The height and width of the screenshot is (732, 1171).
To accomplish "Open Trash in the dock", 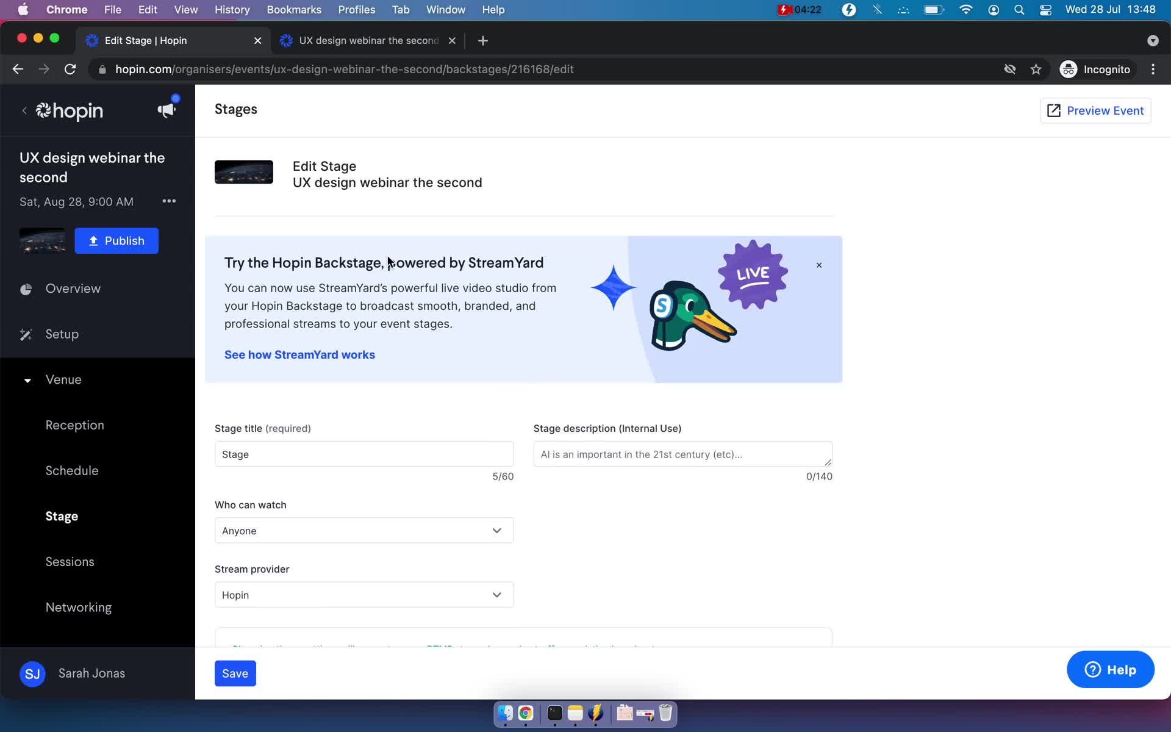I will (x=665, y=712).
